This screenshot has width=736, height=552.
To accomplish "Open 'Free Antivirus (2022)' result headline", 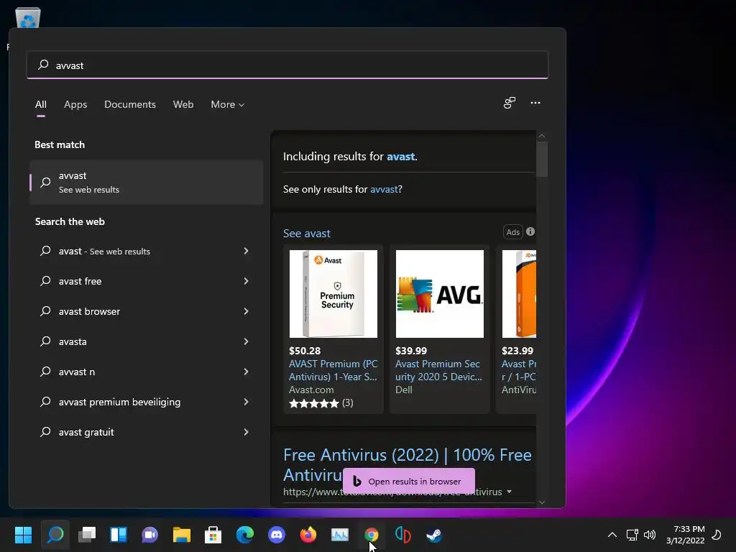I will click(x=408, y=455).
